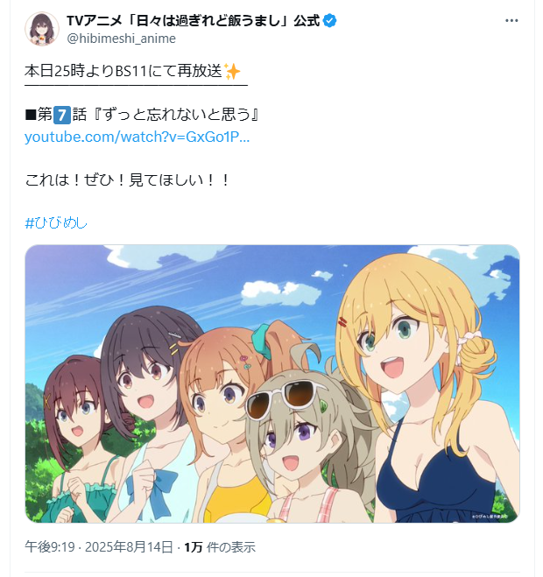Open the hibimeshi_anime profile avatar
The image size is (543, 577).
pos(42,29)
